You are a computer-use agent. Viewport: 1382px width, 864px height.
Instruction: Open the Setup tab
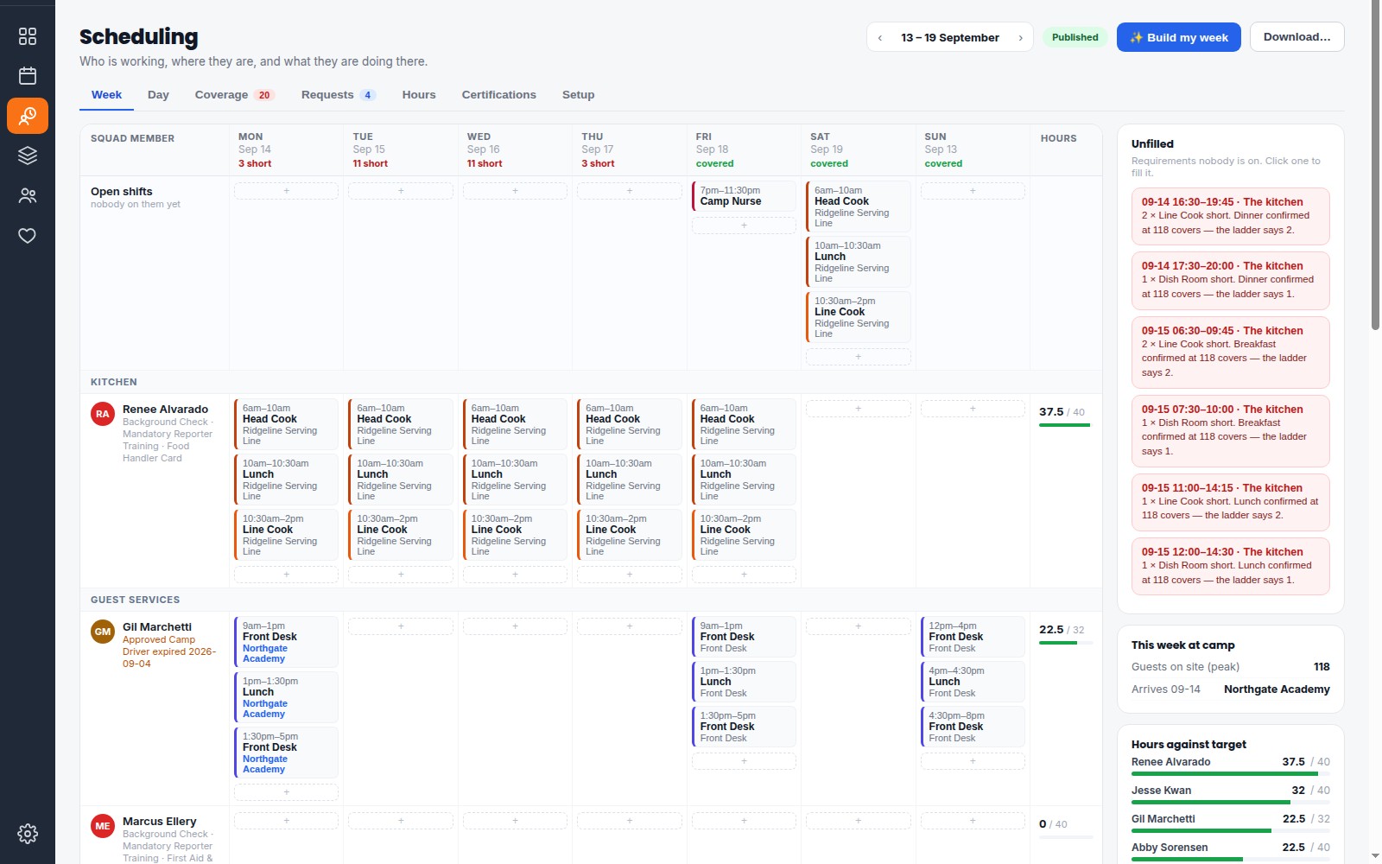pos(578,95)
